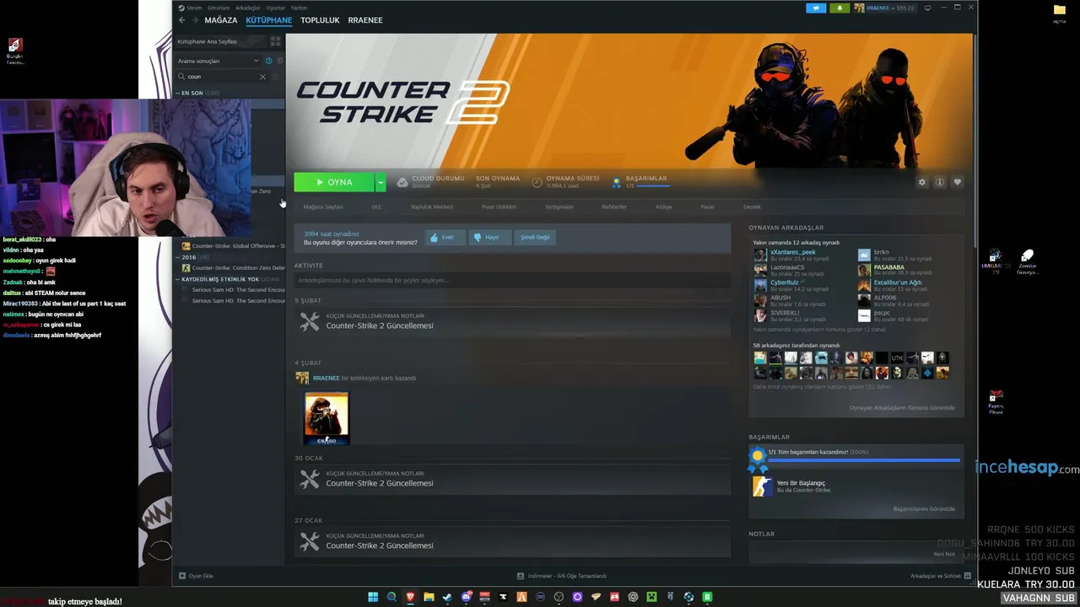Open the RRAENEE profile tab

tap(365, 20)
